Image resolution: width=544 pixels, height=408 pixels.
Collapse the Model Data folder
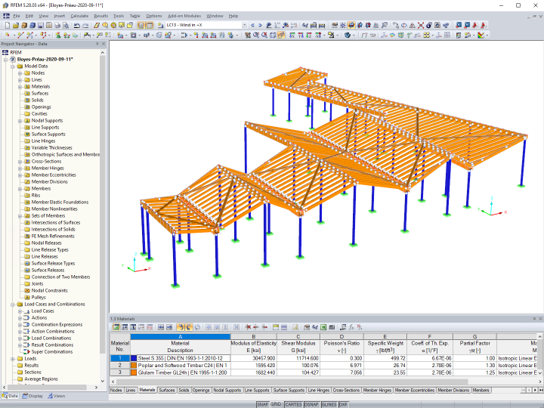coord(13,66)
